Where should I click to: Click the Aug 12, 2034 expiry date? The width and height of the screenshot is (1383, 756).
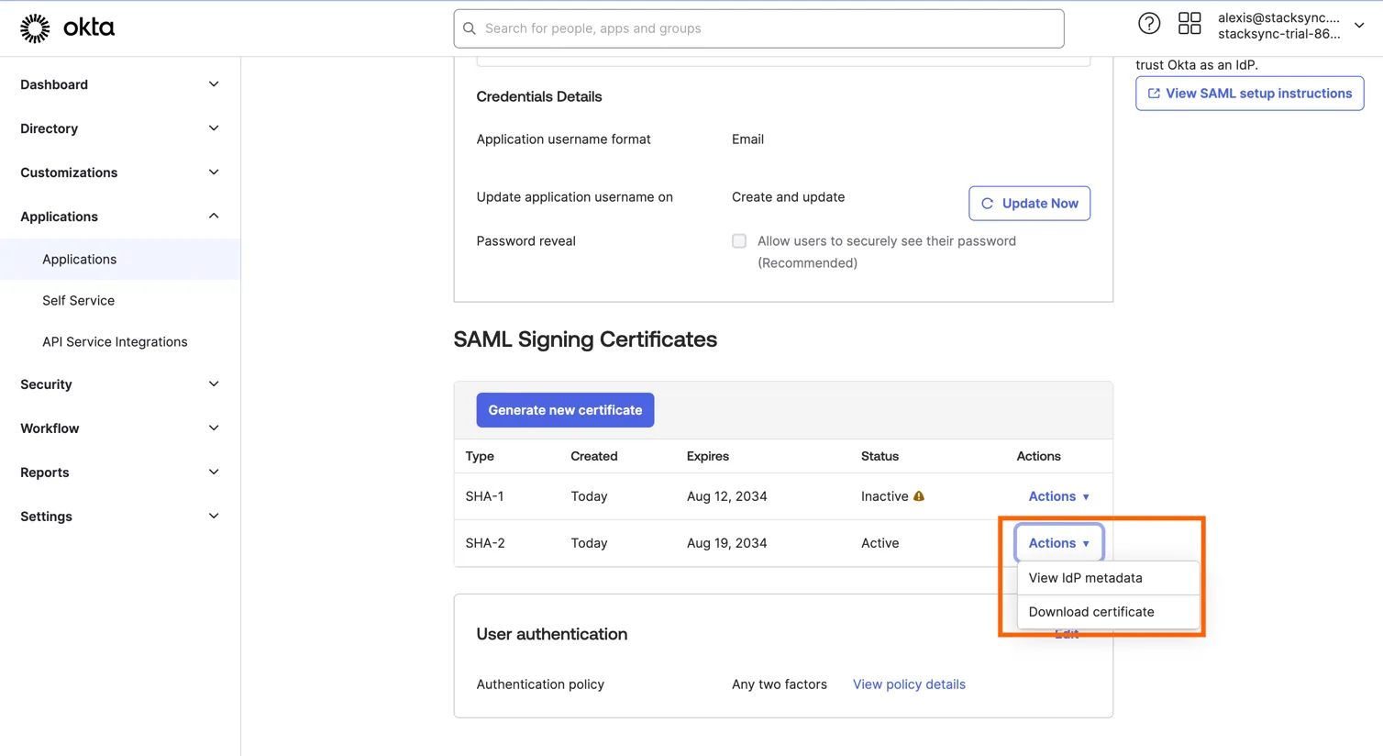tap(726, 496)
